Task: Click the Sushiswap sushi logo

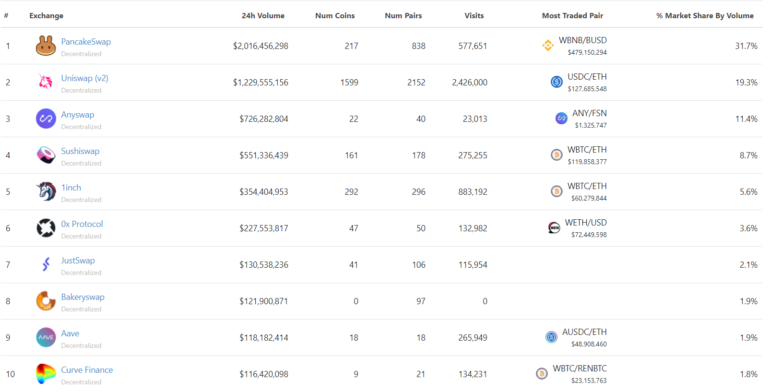Action: pyautogui.click(x=46, y=155)
